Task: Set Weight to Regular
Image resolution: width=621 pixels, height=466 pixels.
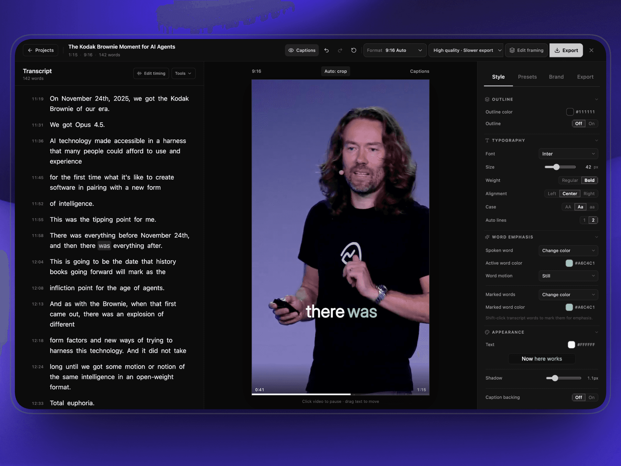Action: click(570, 181)
